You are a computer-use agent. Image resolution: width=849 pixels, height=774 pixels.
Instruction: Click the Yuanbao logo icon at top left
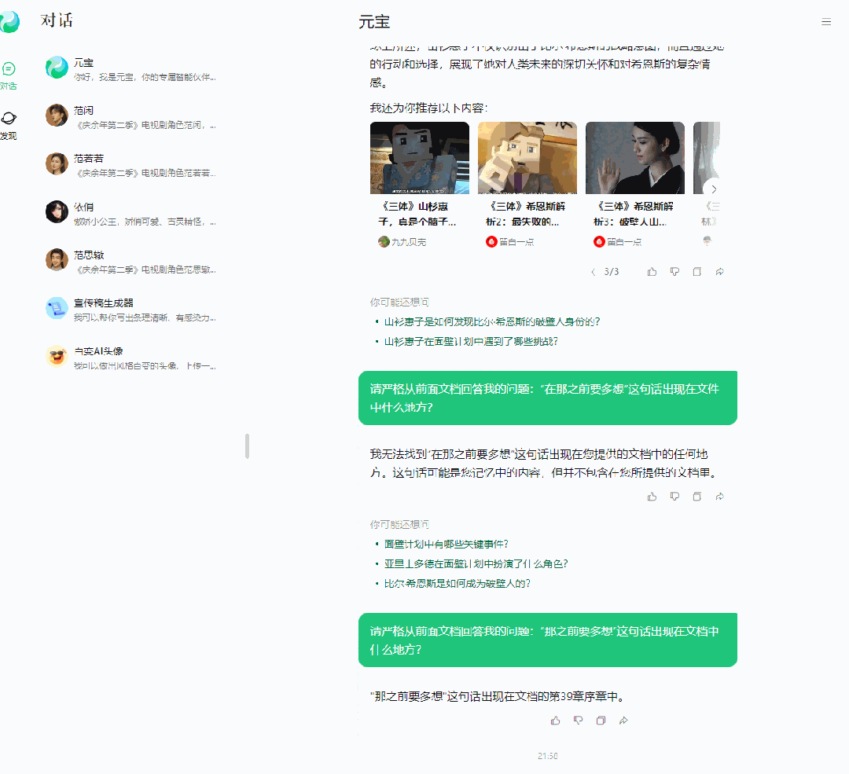9,22
